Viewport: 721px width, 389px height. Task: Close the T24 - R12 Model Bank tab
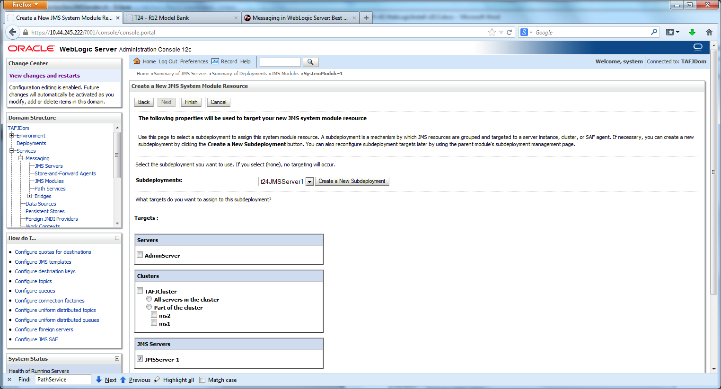pos(236,18)
